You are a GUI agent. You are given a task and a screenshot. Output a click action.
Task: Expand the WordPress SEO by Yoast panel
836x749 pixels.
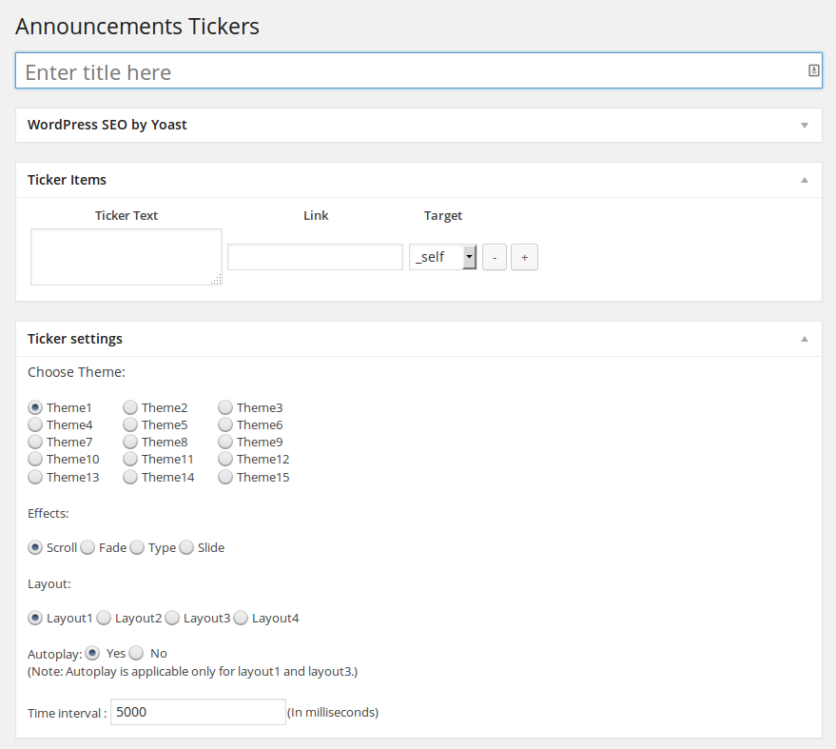click(804, 125)
